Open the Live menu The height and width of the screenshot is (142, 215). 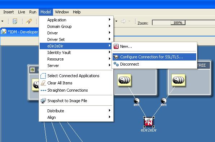click(x=22, y=12)
